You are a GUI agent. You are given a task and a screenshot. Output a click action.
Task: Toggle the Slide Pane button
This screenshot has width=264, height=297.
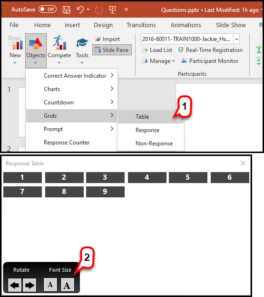112,50
